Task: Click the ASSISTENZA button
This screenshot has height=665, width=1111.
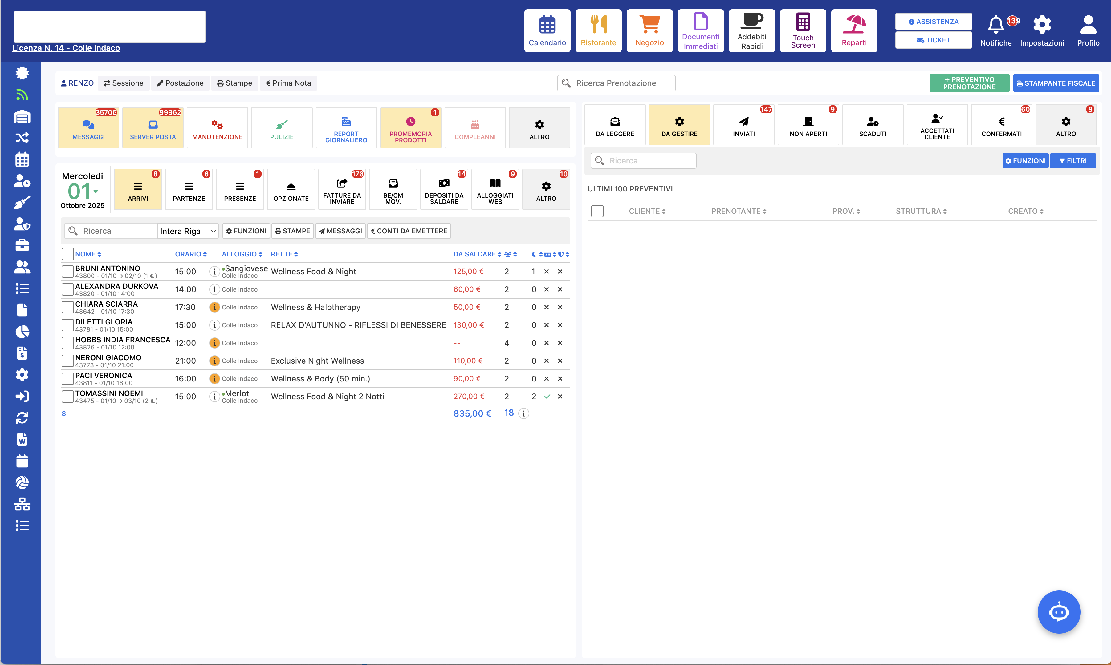Action: 933,22
